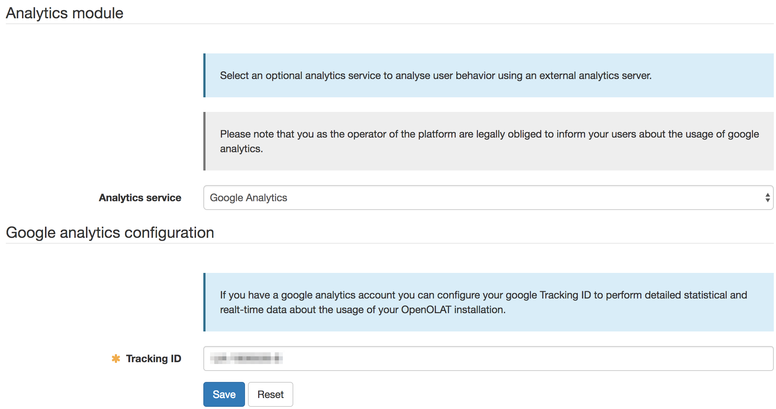Image resolution: width=776 pixels, height=409 pixels.
Task: Click the "OpenOLAT installation" text in the info box
Action: pyautogui.click(x=453, y=310)
